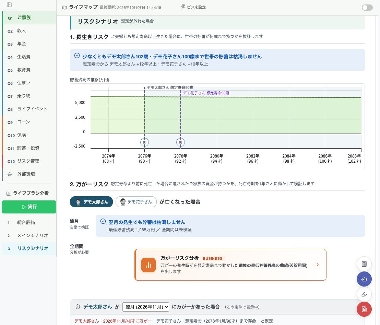Image resolution: width=380 pixels, height=325 pixels.
Task: Select デモ太郎さん person button
Action: click(91, 202)
